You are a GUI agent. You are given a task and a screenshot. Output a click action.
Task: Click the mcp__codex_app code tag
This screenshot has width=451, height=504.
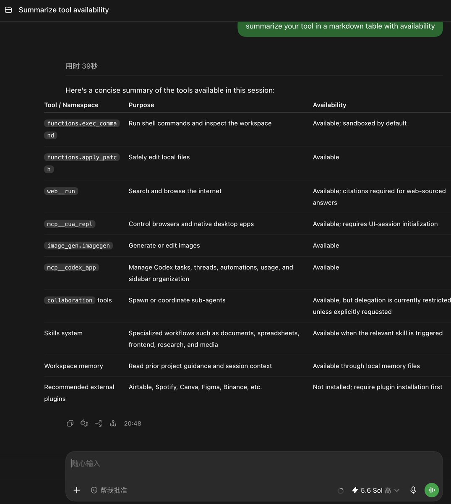click(71, 268)
